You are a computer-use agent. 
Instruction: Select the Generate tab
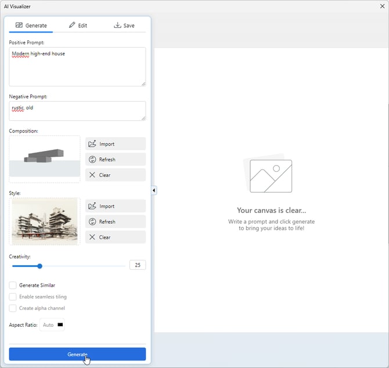pyautogui.click(x=31, y=26)
